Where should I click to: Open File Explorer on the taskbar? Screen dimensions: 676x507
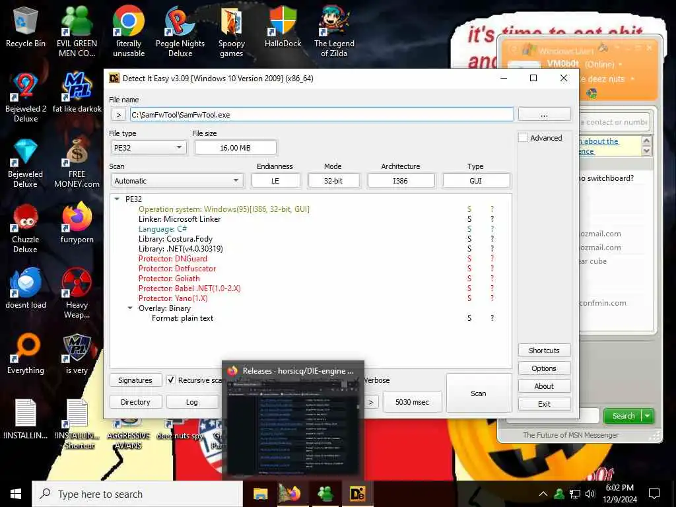coord(260,494)
